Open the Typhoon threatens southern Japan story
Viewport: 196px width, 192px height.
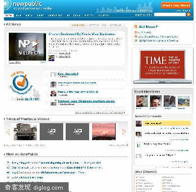86,101
